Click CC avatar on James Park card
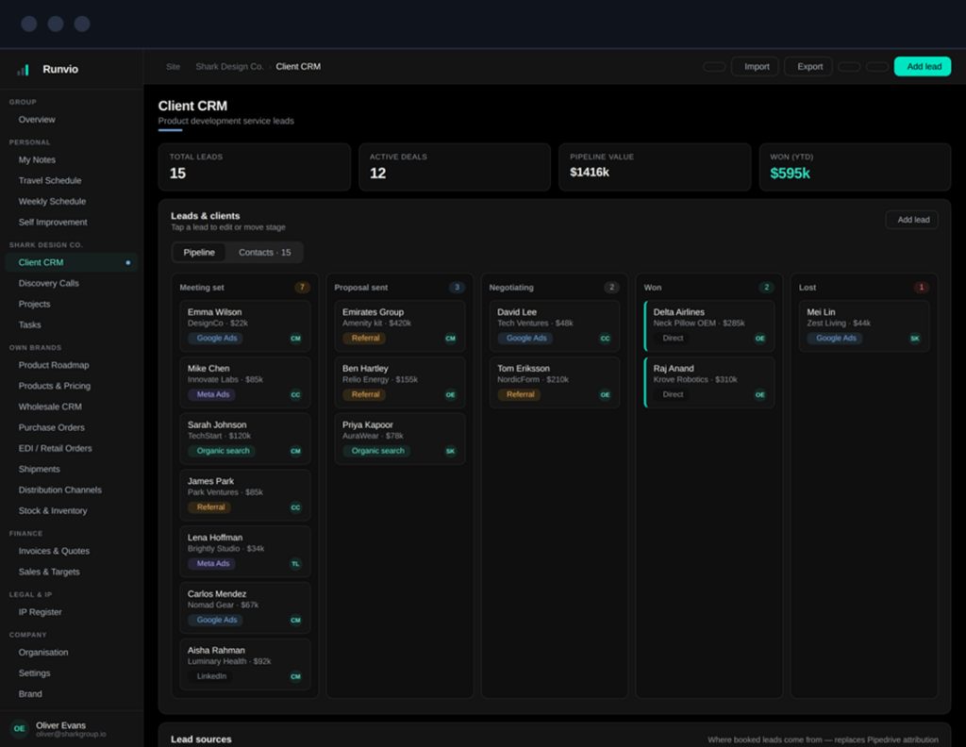Image resolution: width=966 pixels, height=747 pixels. point(295,507)
